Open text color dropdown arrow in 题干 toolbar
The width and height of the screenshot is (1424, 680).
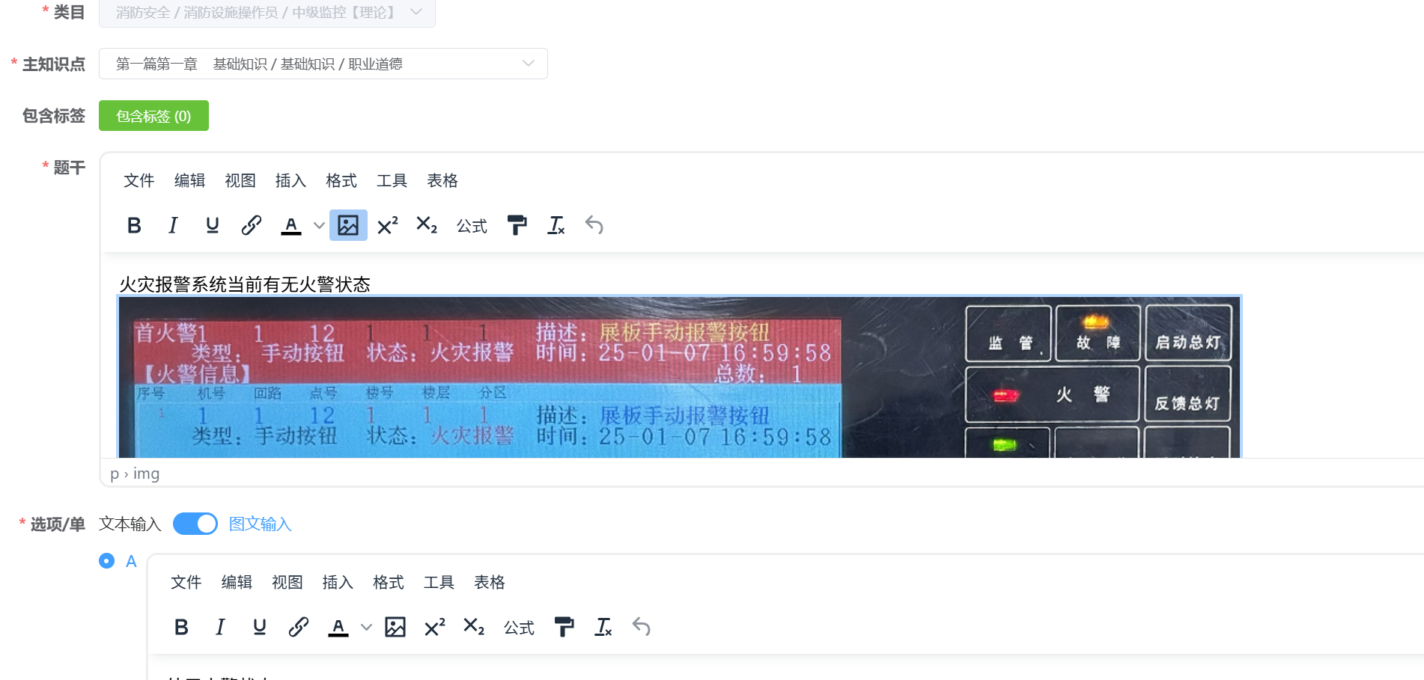click(319, 225)
